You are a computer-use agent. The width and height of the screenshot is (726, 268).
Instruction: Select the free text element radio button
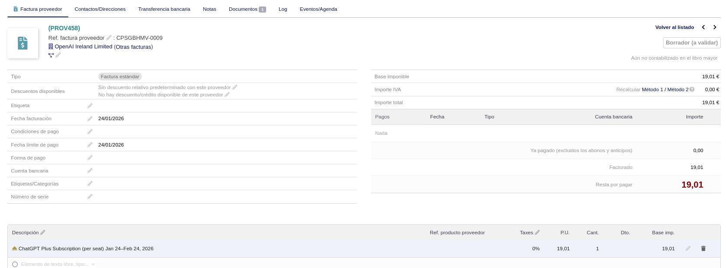15,264
